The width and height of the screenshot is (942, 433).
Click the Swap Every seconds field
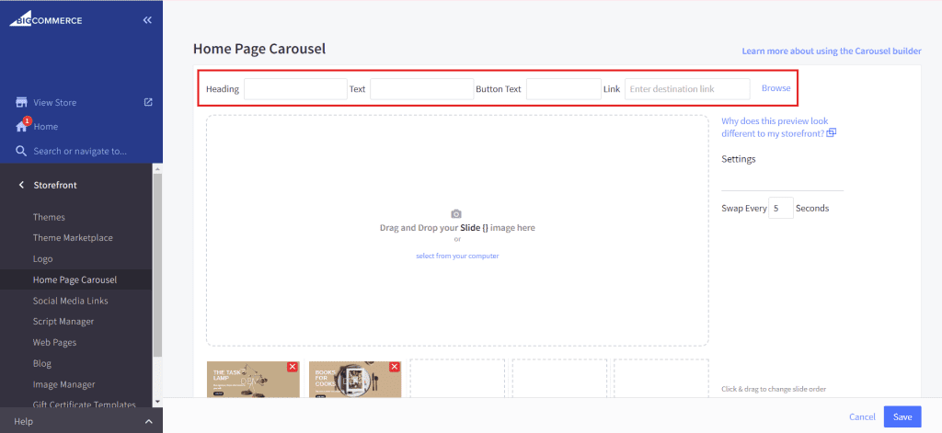point(781,209)
